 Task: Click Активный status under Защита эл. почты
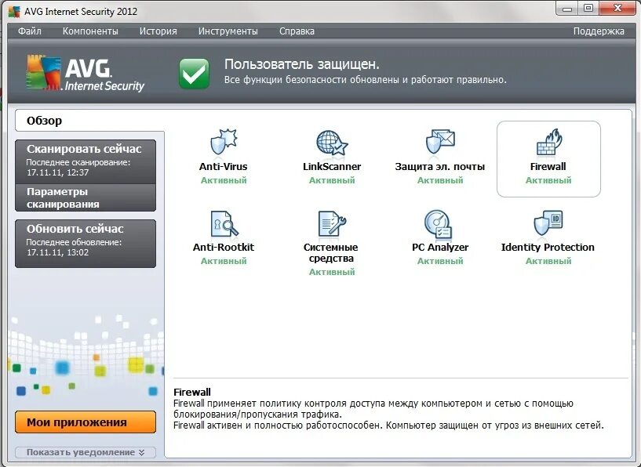(x=440, y=180)
